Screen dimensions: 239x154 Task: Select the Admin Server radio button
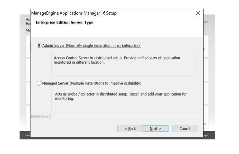[x=39, y=45]
